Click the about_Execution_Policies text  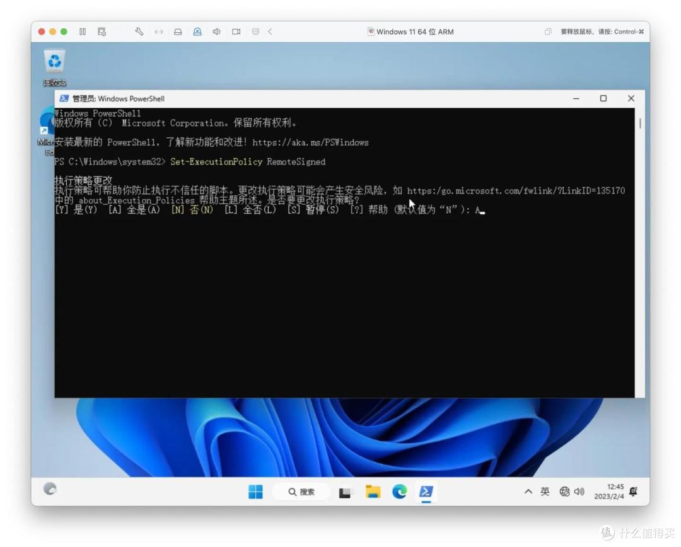[x=136, y=200]
